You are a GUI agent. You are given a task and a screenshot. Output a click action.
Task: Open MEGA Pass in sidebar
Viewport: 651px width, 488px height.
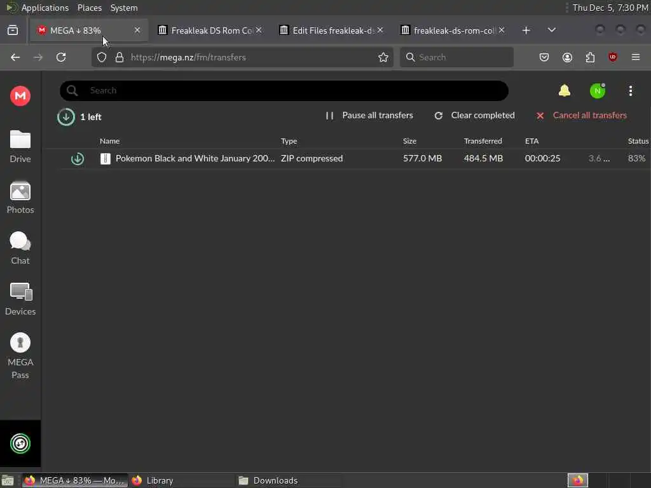pyautogui.click(x=20, y=356)
